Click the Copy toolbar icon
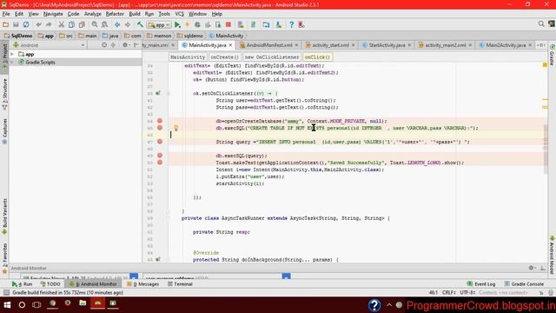This screenshot has width=556, height=313. (71, 24)
